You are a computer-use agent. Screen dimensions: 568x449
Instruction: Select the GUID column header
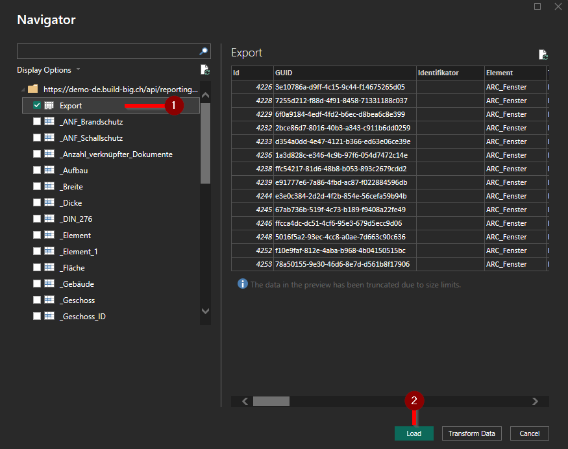coord(345,73)
